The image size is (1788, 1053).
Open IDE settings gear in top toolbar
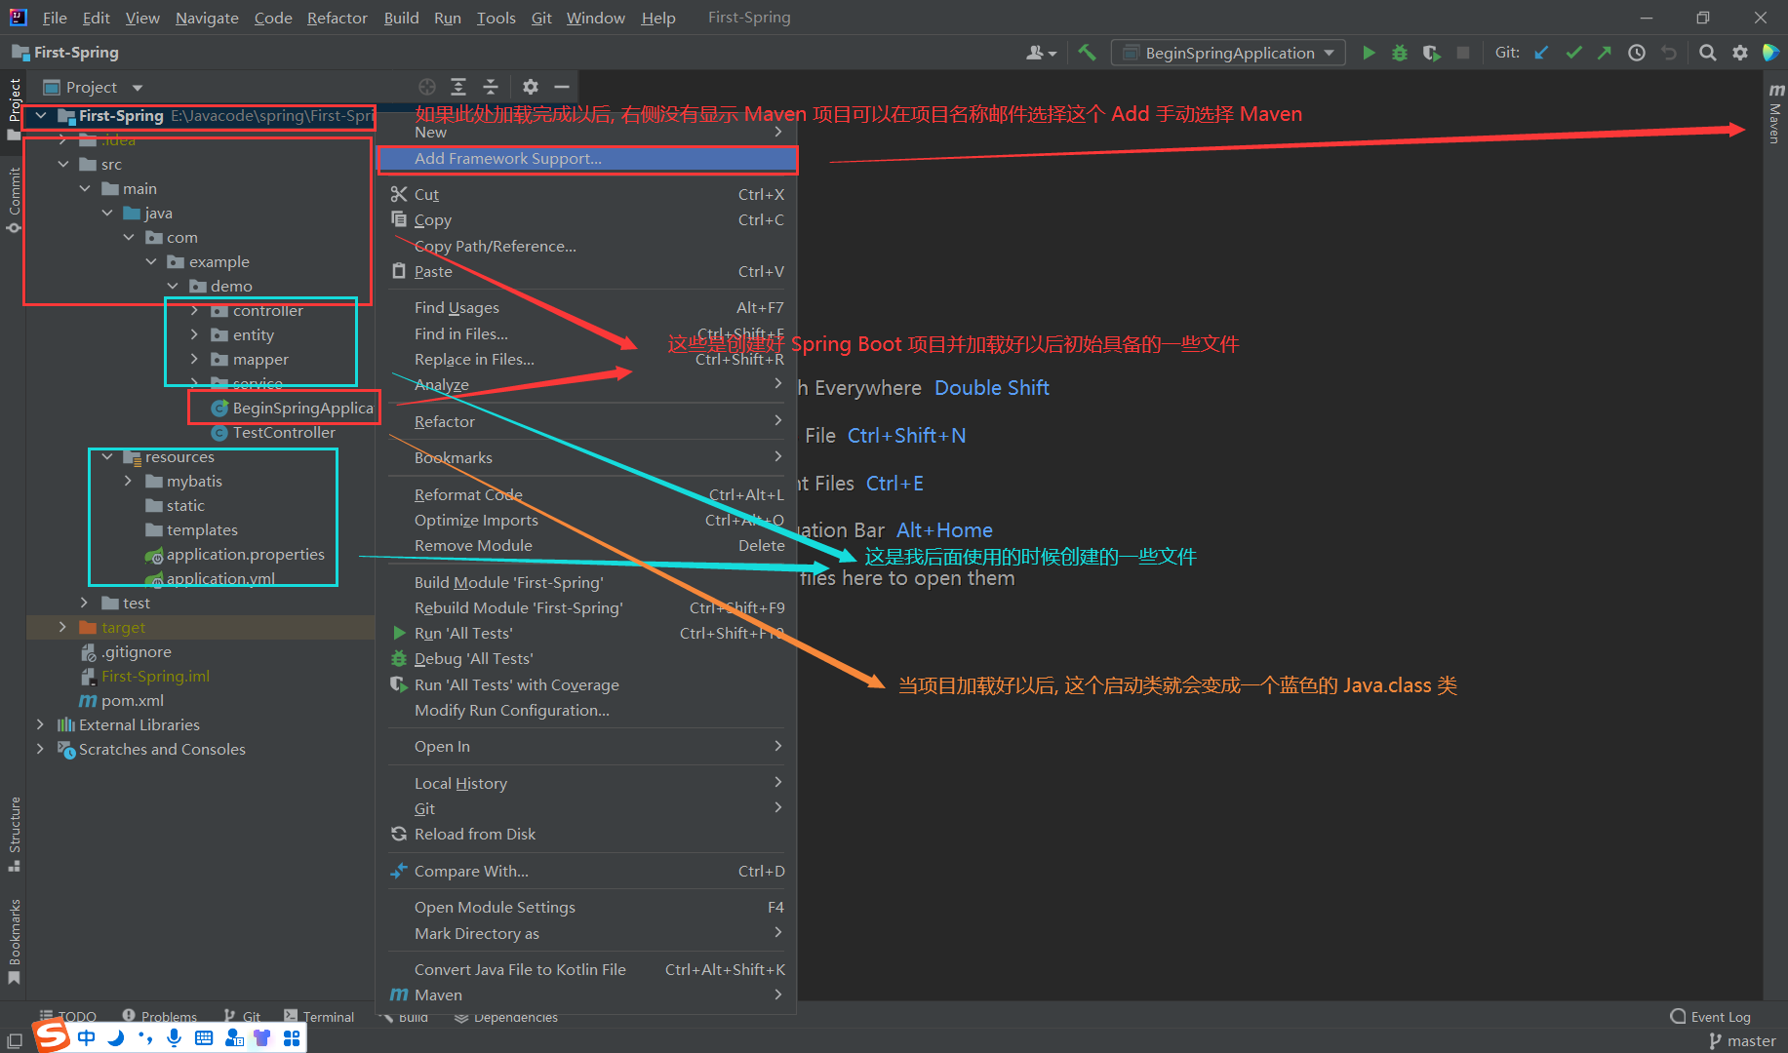tap(1740, 53)
